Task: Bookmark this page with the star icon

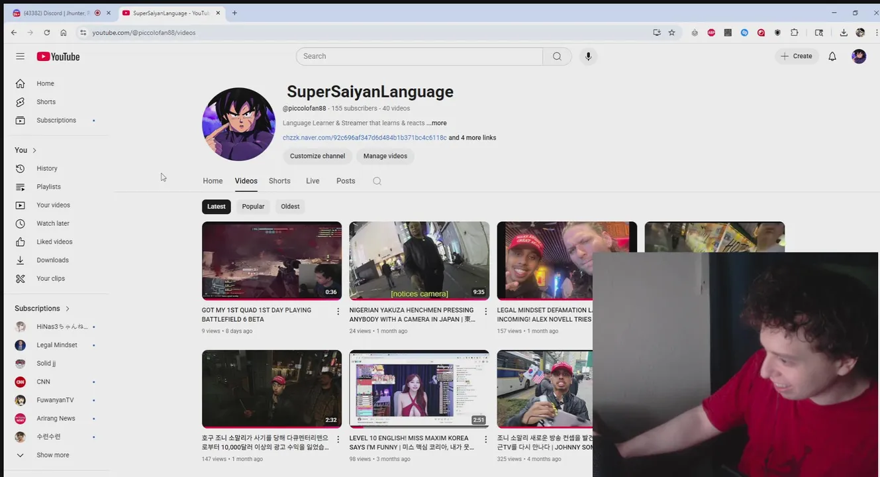Action: pos(672,32)
